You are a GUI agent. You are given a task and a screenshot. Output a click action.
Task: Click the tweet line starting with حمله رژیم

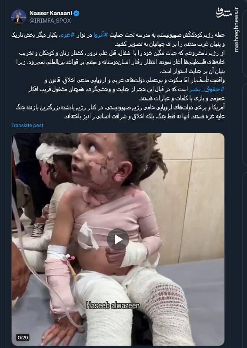[118, 35]
